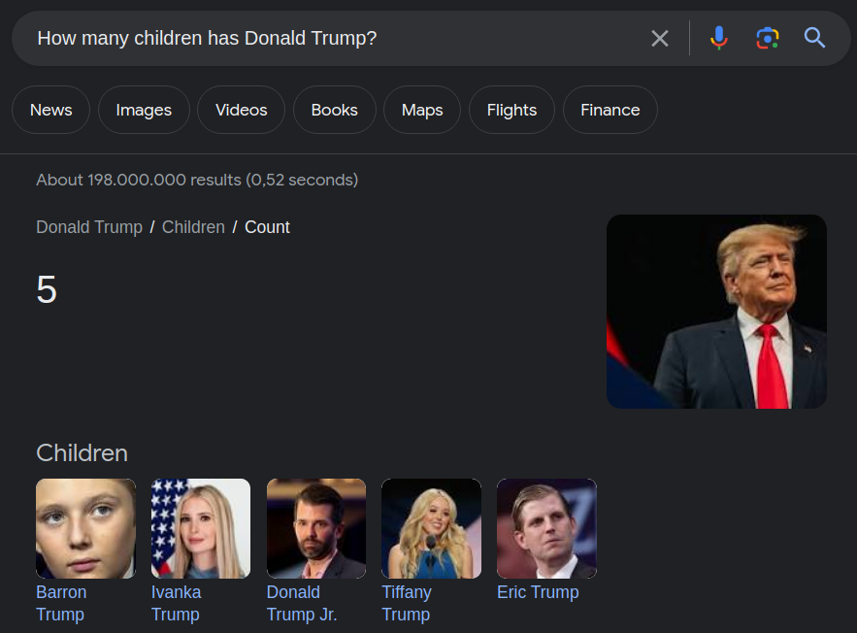Select the Flights filter chip

coord(511,110)
